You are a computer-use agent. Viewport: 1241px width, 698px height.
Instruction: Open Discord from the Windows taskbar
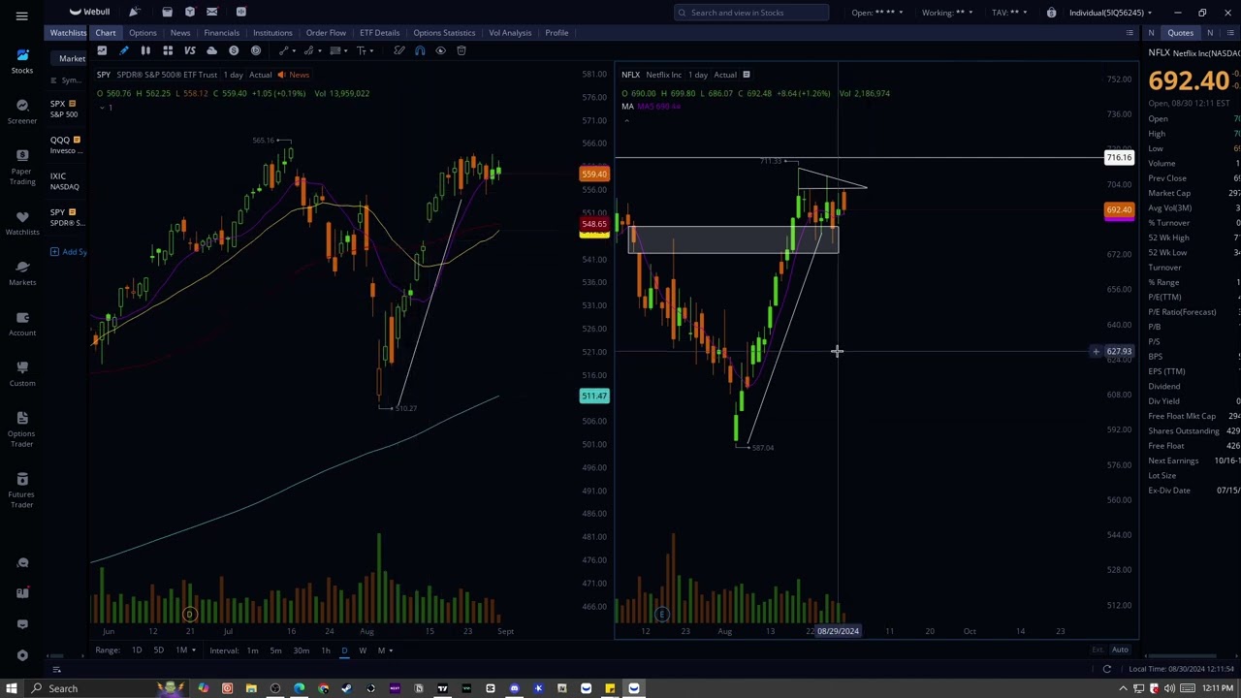click(514, 688)
